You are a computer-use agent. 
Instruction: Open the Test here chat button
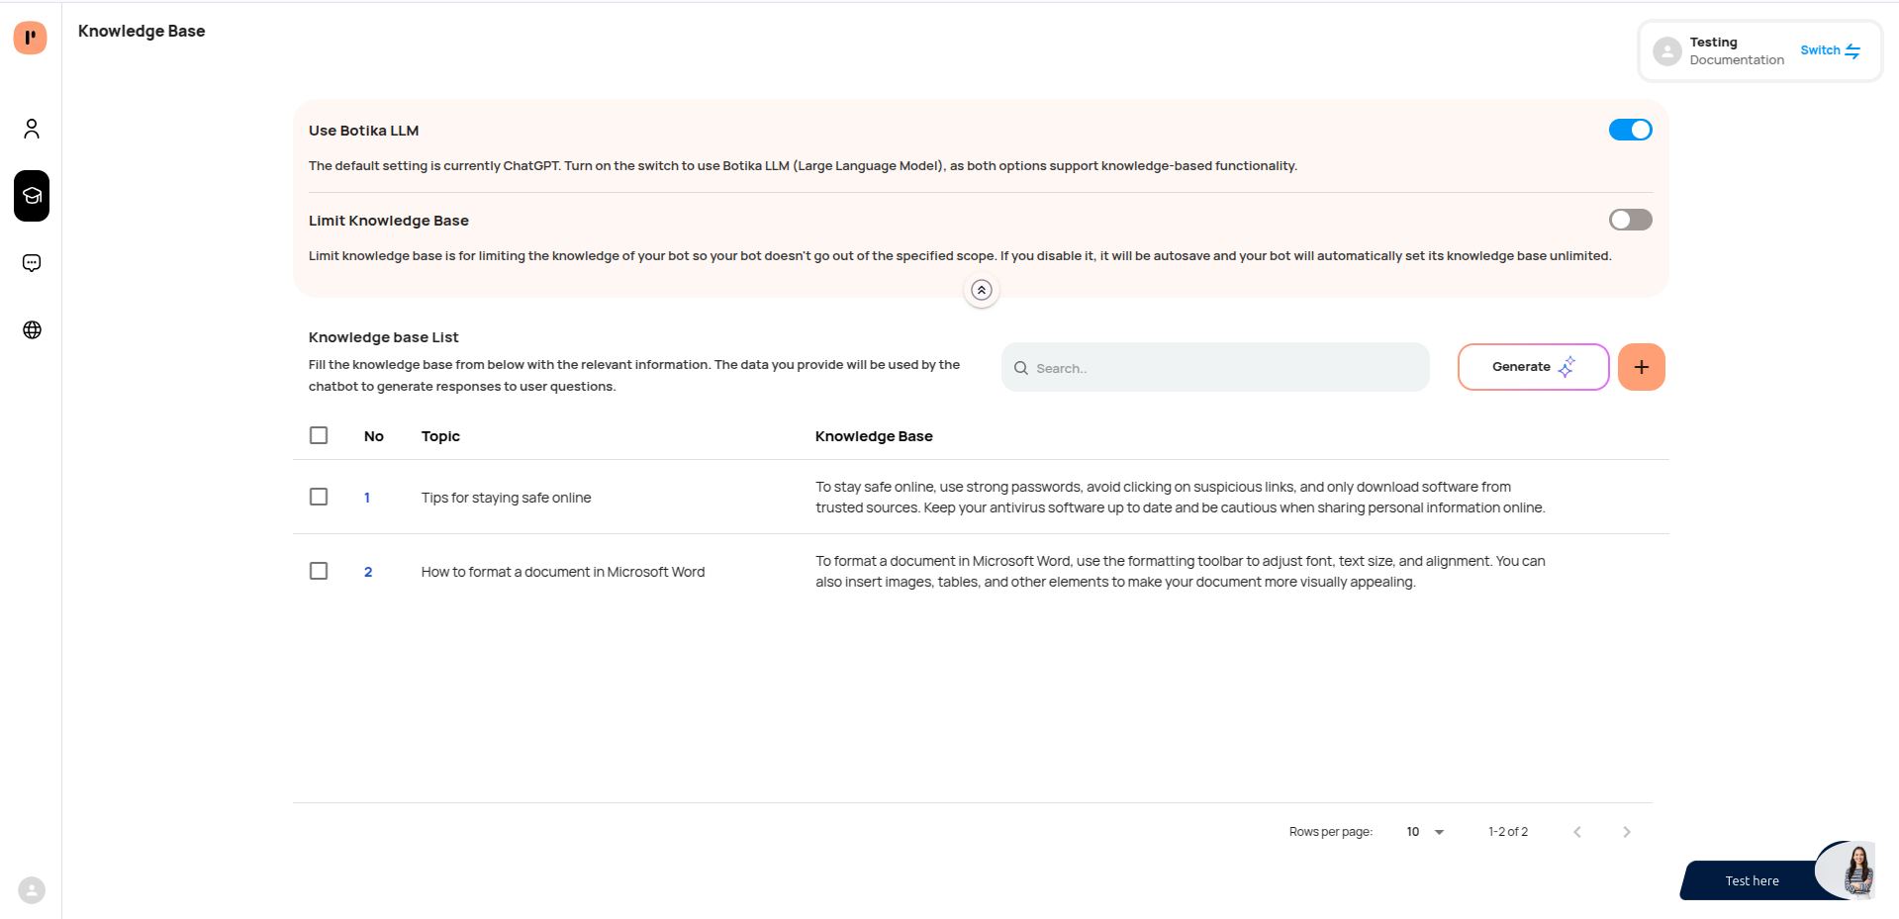tap(1752, 880)
